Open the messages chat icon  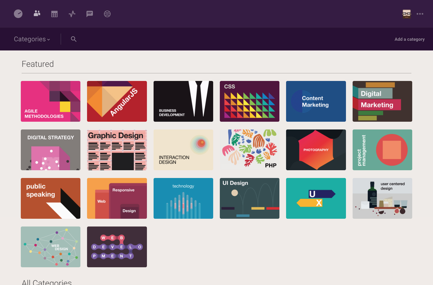(x=90, y=14)
